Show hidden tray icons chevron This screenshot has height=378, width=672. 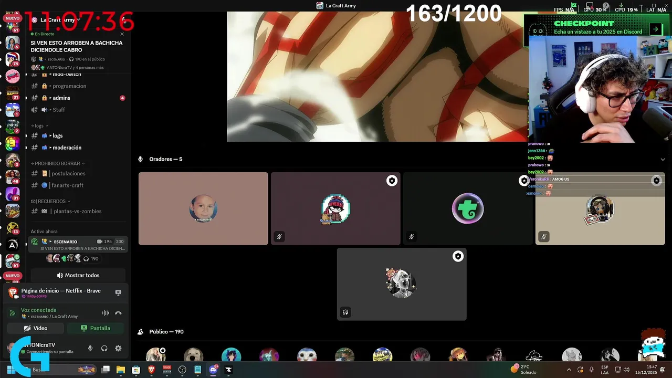click(569, 370)
